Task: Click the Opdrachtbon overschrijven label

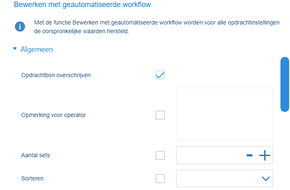Action: (x=56, y=75)
